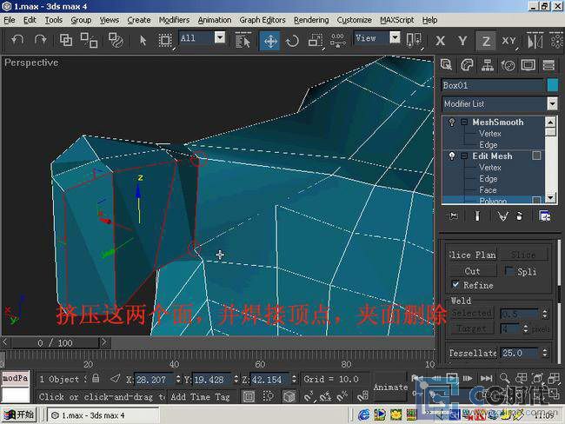Collapse the Edit Mesh modifier tree
This screenshot has height=424, width=565.
(464, 156)
